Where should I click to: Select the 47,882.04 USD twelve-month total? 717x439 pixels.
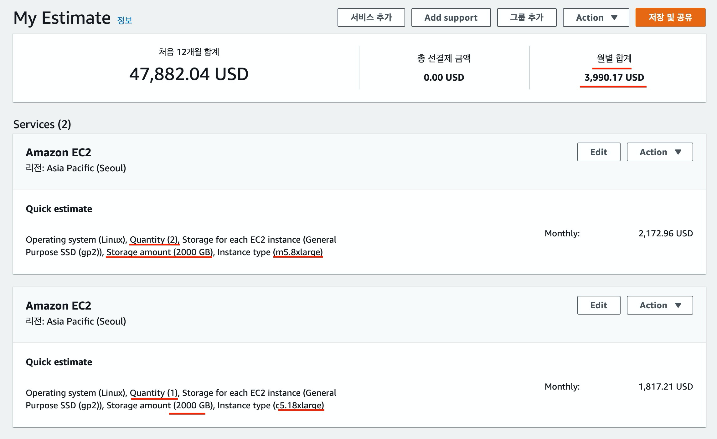point(189,74)
